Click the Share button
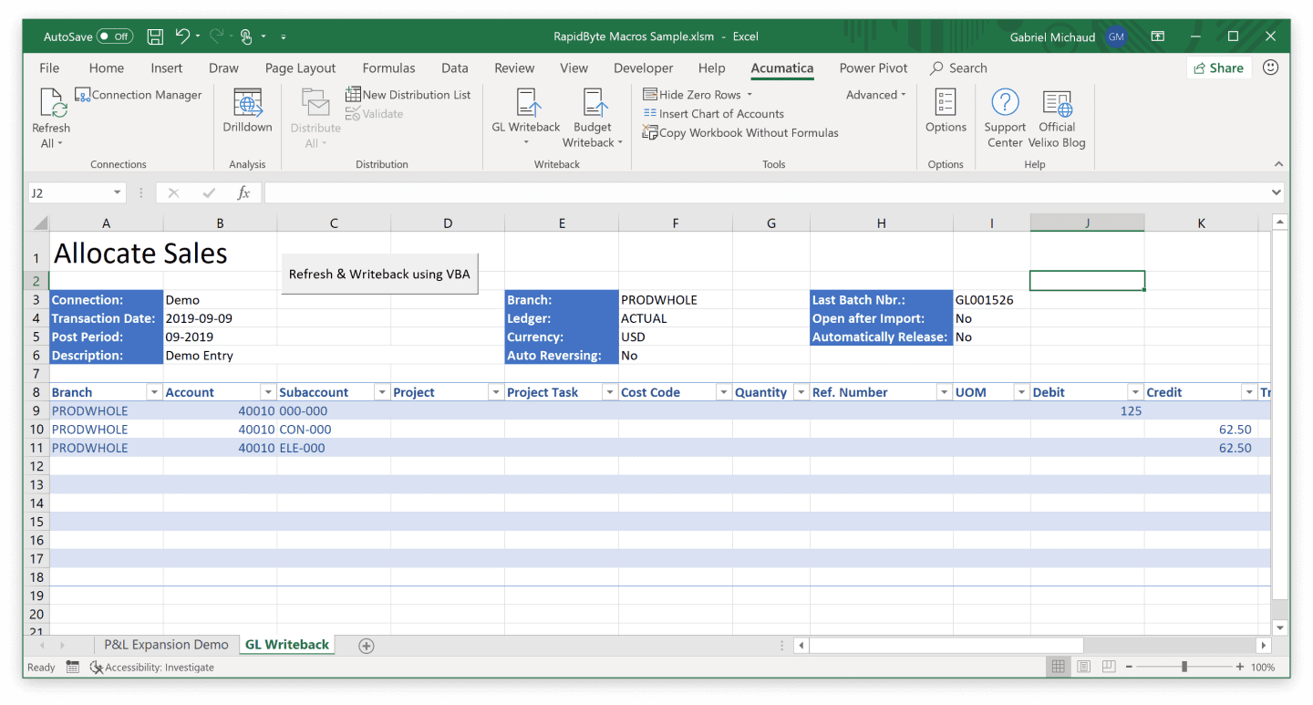This screenshot has width=1313, height=705. [x=1218, y=67]
